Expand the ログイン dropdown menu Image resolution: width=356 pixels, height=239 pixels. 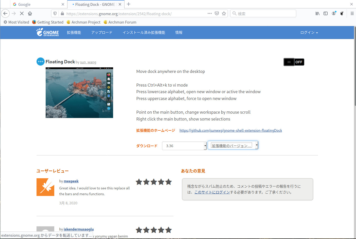[x=309, y=32]
